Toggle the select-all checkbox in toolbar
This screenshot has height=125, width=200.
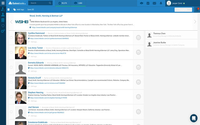pos(8,9)
